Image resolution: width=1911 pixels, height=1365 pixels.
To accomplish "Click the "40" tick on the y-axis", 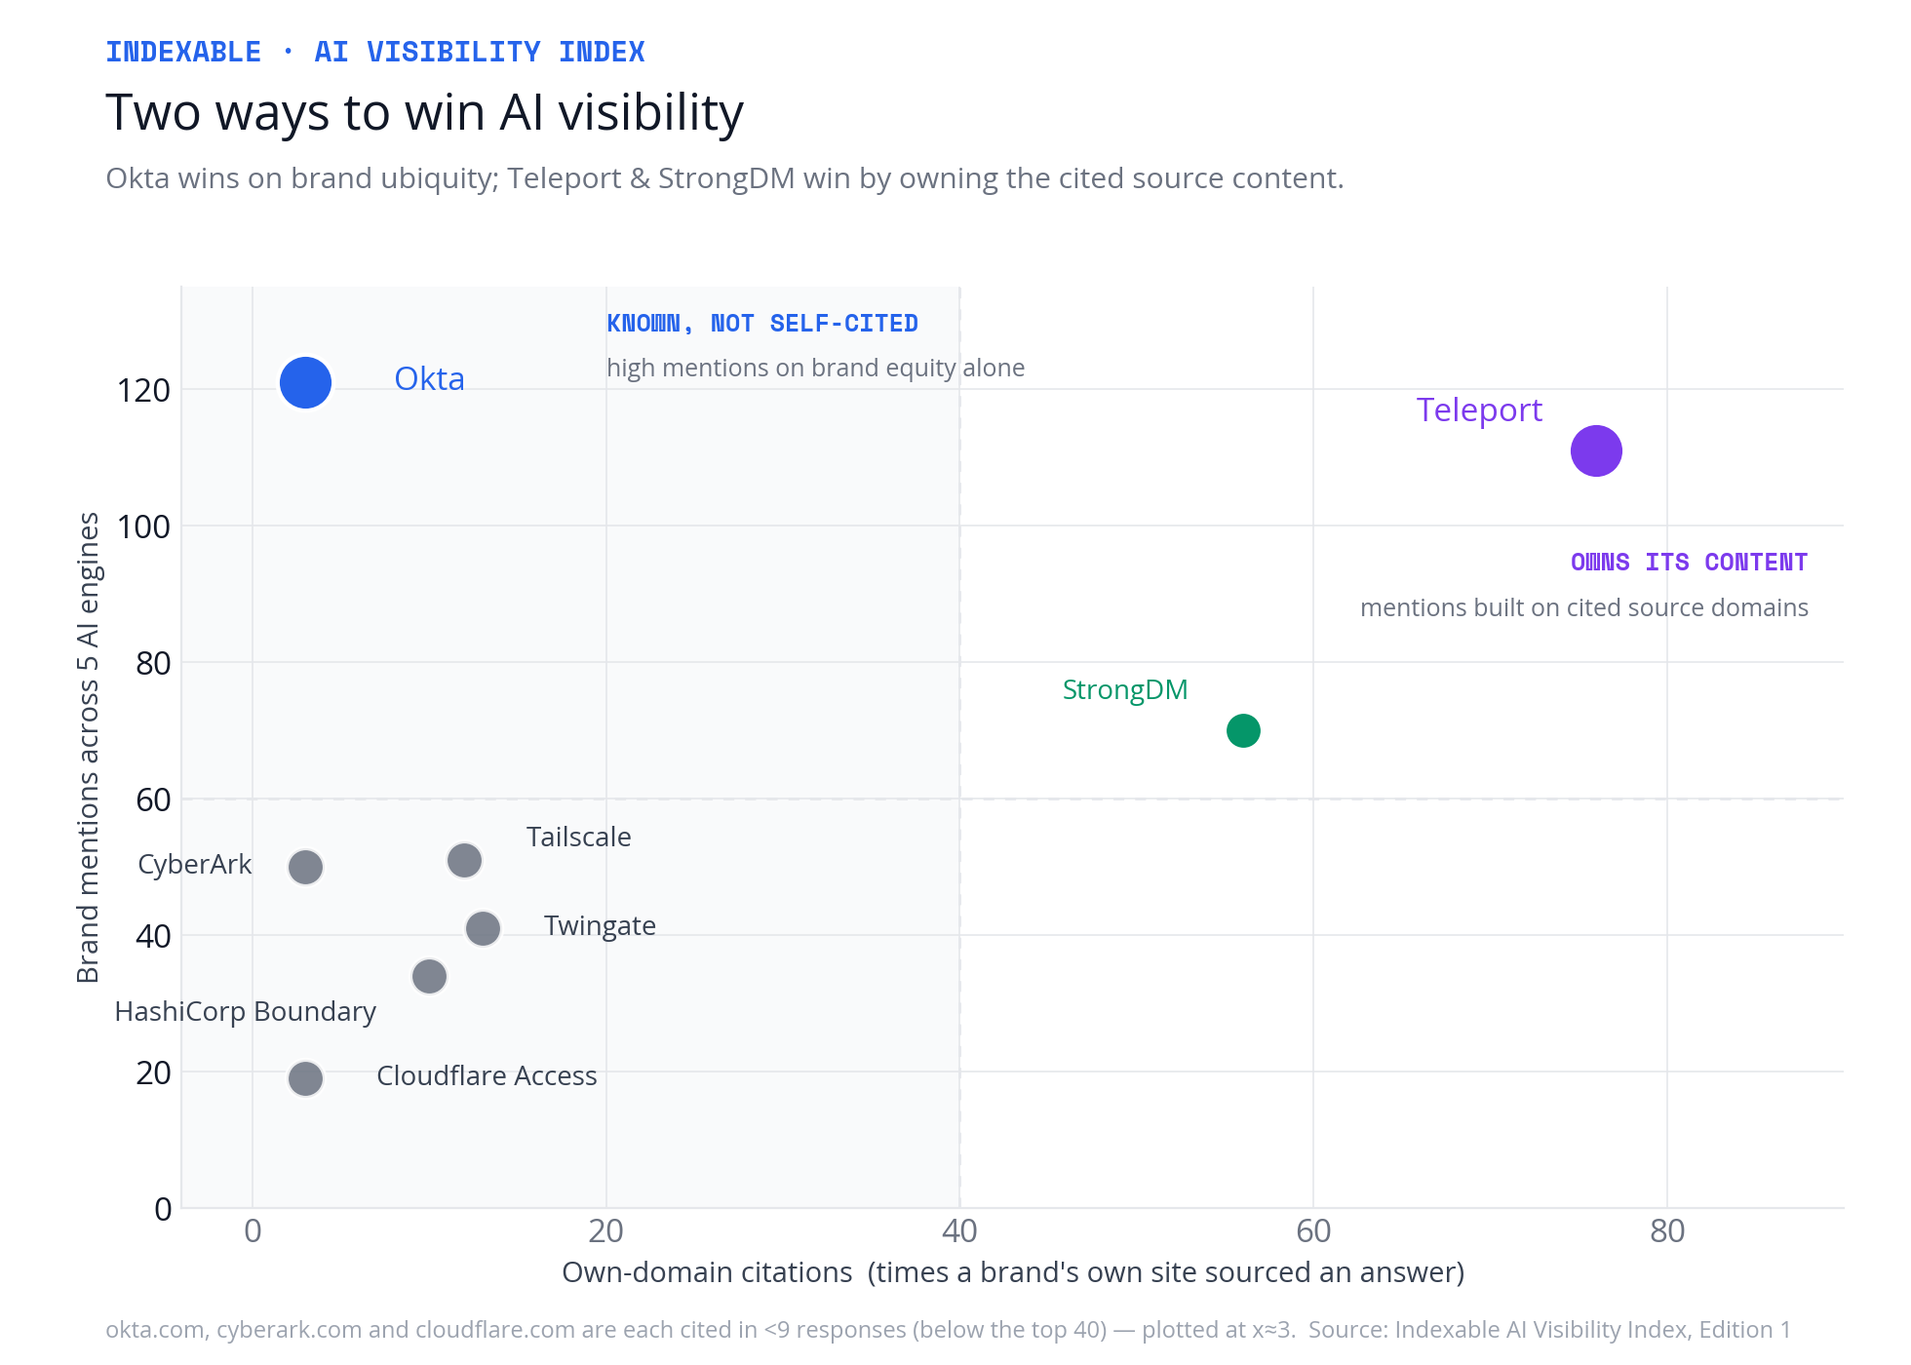I will pyautogui.click(x=153, y=936).
